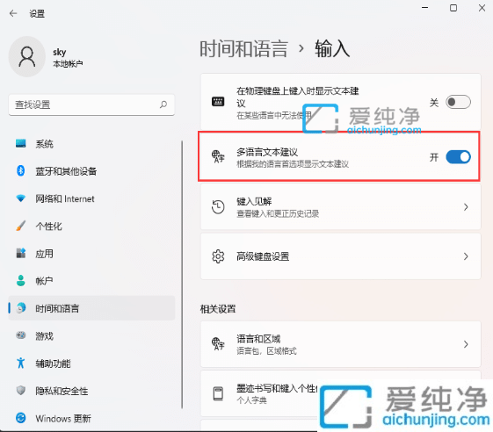This screenshot has width=493, height=432.
Task: Click the sidebar vertical scrollbar
Action: 182,274
